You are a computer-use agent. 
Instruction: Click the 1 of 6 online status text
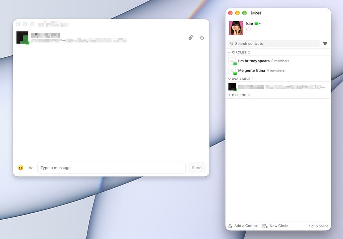[318, 226]
